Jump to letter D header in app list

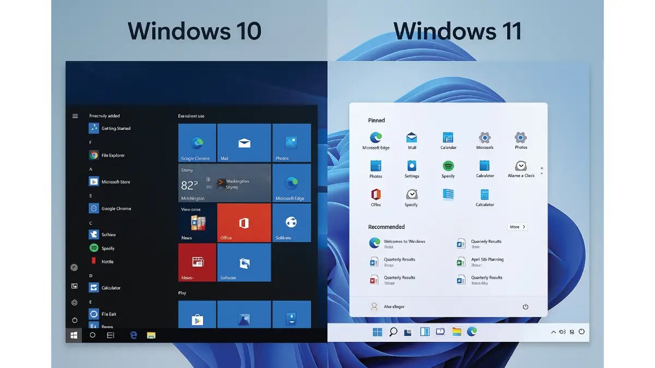(x=91, y=276)
